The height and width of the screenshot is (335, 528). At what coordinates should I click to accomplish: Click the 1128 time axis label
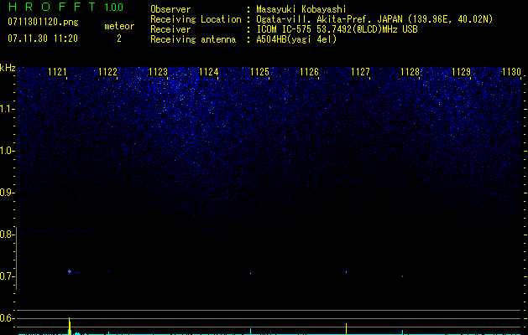coord(410,72)
